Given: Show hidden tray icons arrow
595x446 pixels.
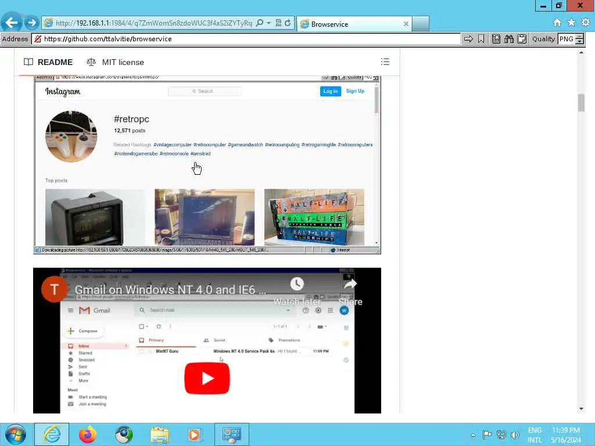Looking at the screenshot, I should 473,434.
